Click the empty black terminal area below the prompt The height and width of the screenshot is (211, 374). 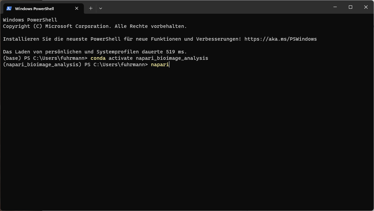[x=187, y=139]
